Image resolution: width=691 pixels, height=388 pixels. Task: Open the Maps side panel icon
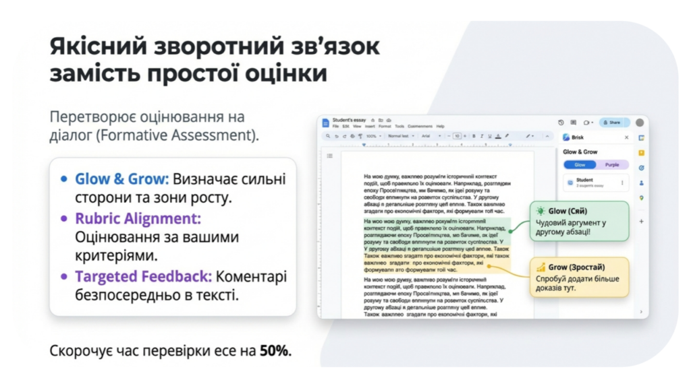(642, 198)
